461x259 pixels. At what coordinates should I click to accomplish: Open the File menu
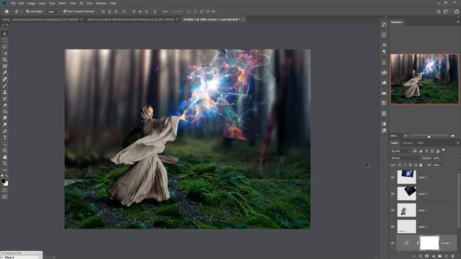coord(13,3)
